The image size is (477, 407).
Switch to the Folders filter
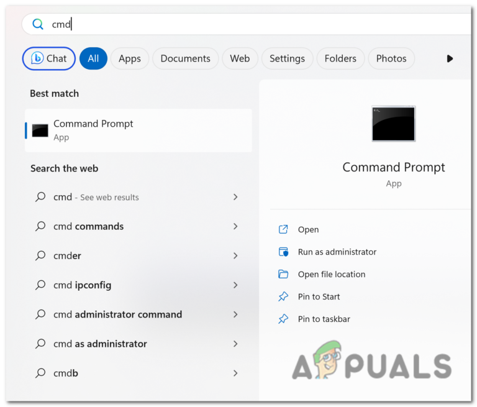pos(340,58)
